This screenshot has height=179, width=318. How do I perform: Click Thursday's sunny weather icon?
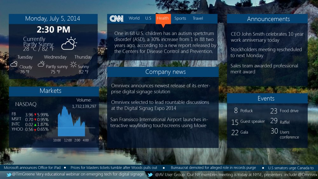point(73,65)
